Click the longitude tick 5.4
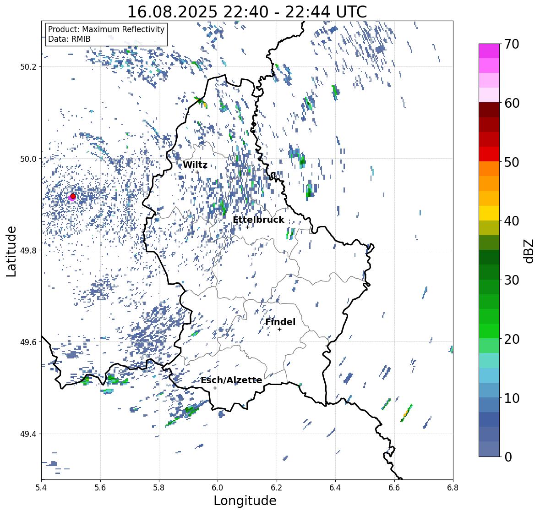 coord(41,487)
